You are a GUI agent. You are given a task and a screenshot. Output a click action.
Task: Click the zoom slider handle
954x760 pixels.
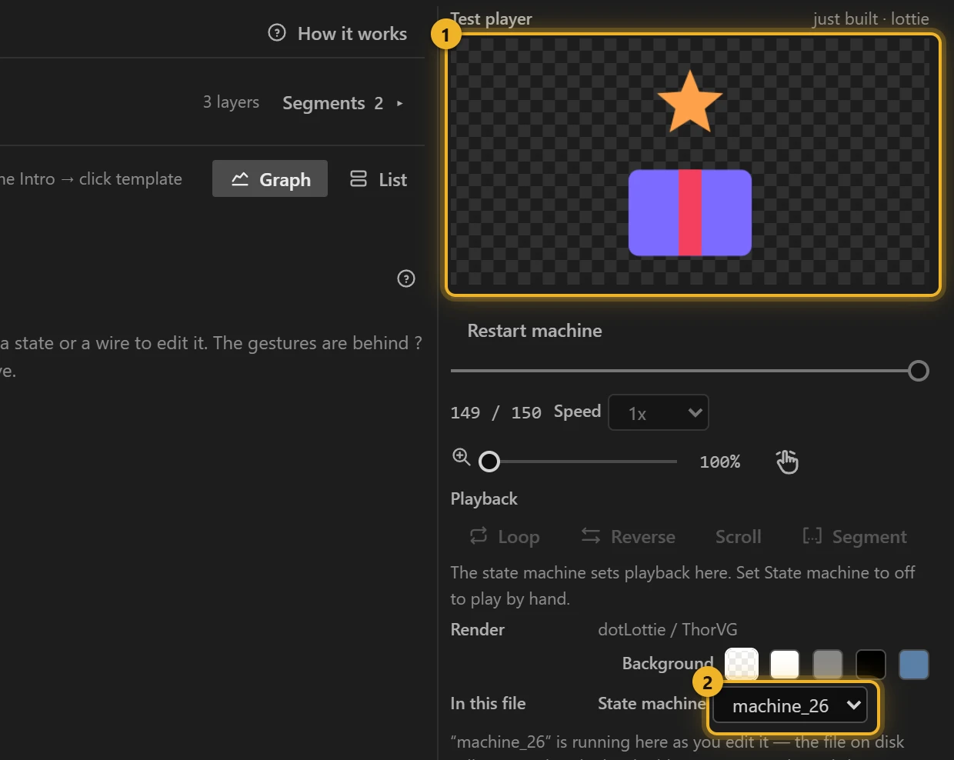(x=489, y=462)
